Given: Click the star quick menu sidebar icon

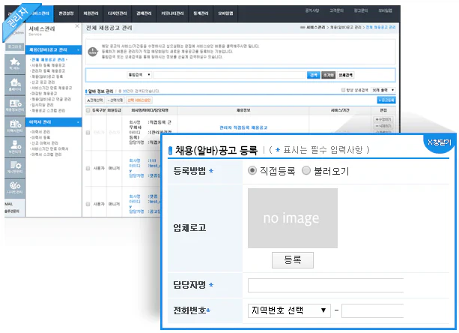Looking at the screenshot, I should click(15, 64).
